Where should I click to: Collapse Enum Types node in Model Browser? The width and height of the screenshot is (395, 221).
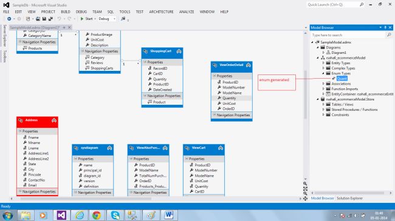(323, 73)
